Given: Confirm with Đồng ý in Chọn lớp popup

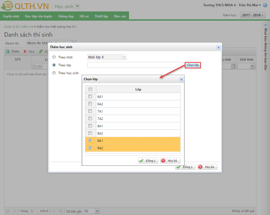Looking at the screenshot, I should (148, 161).
